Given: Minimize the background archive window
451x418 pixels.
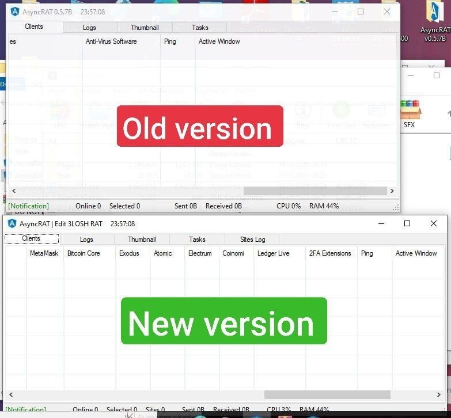Looking at the screenshot, I should tap(411, 75).
